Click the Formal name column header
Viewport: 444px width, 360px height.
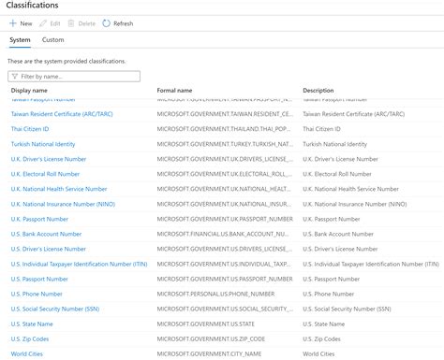pyautogui.click(x=174, y=91)
